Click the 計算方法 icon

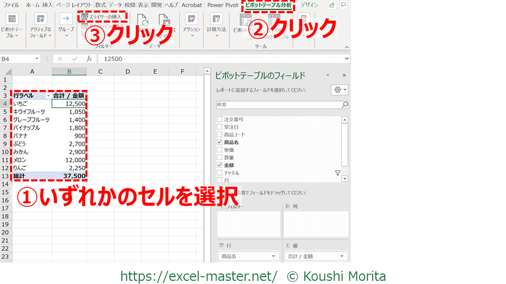pyautogui.click(x=216, y=19)
